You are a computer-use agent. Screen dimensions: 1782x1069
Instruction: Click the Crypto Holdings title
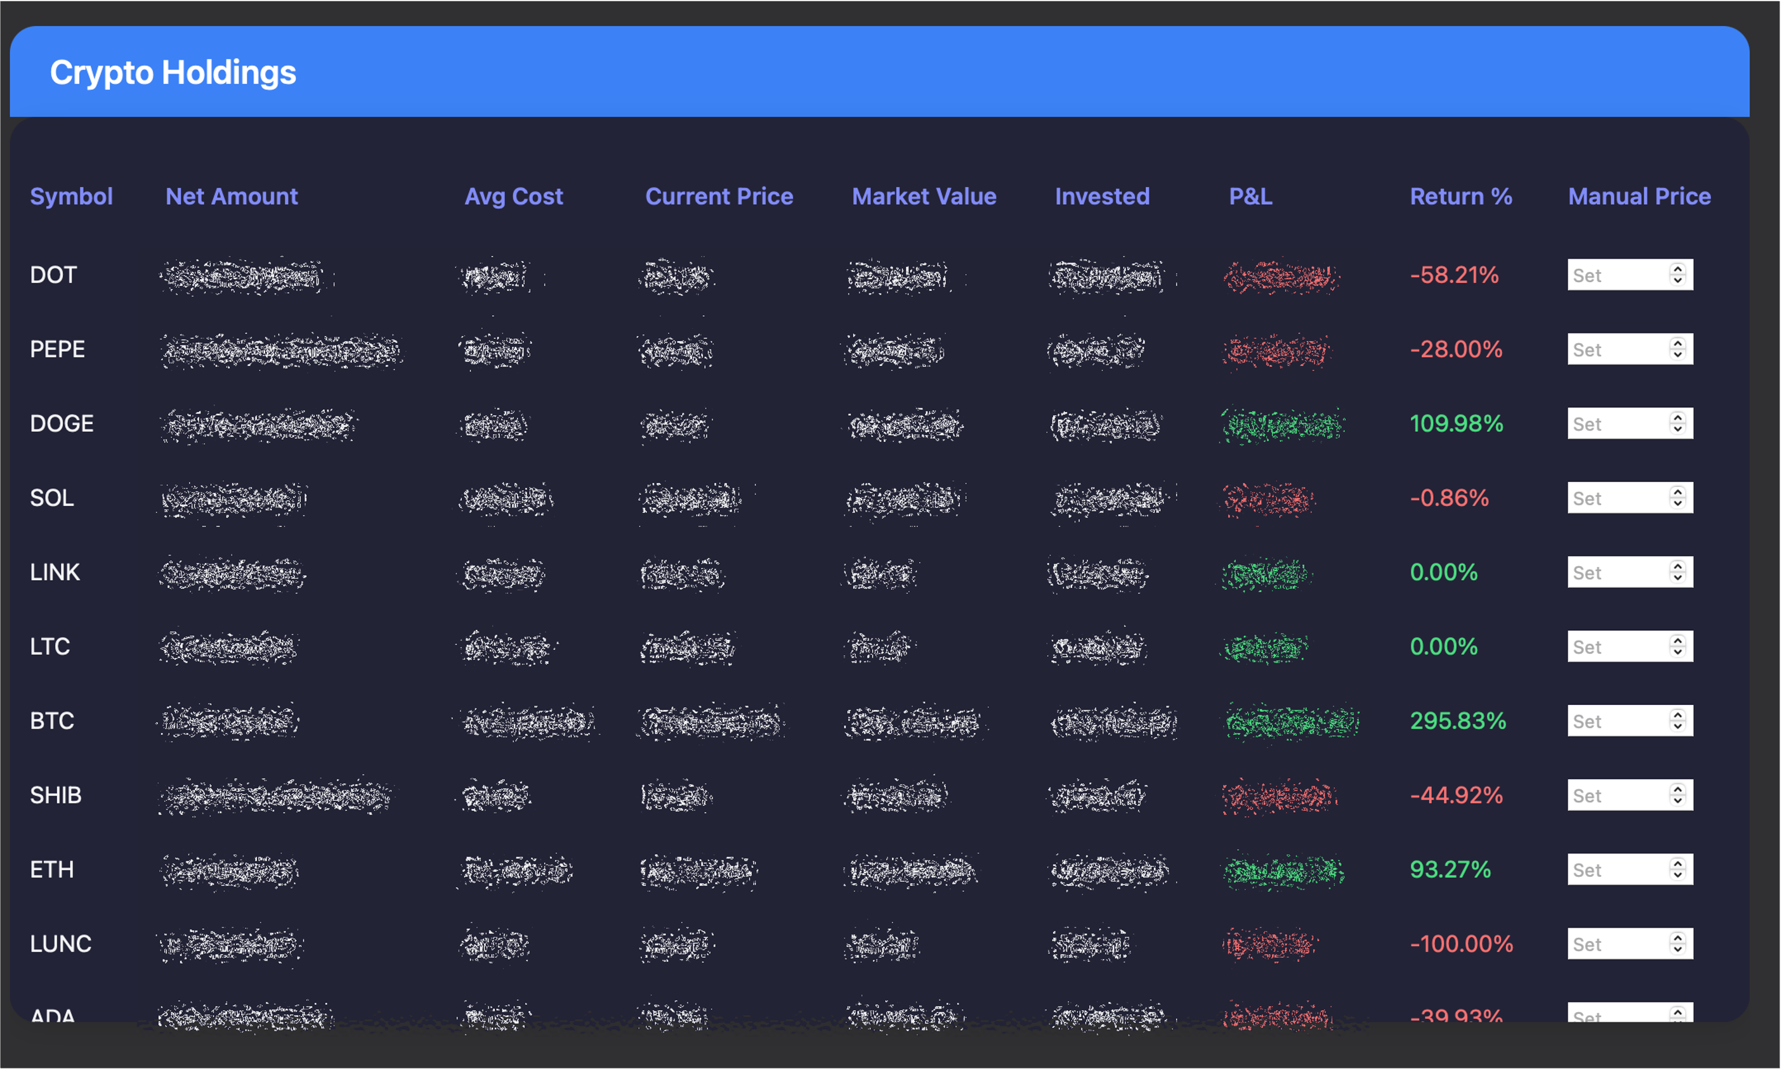pos(173,72)
